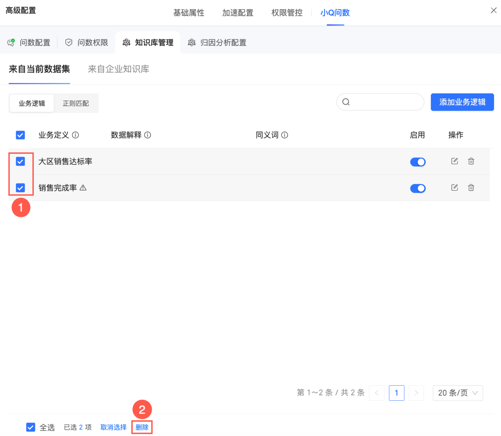Click 销售完成率 row text
The width and height of the screenshot is (501, 436).
pyautogui.click(x=57, y=188)
